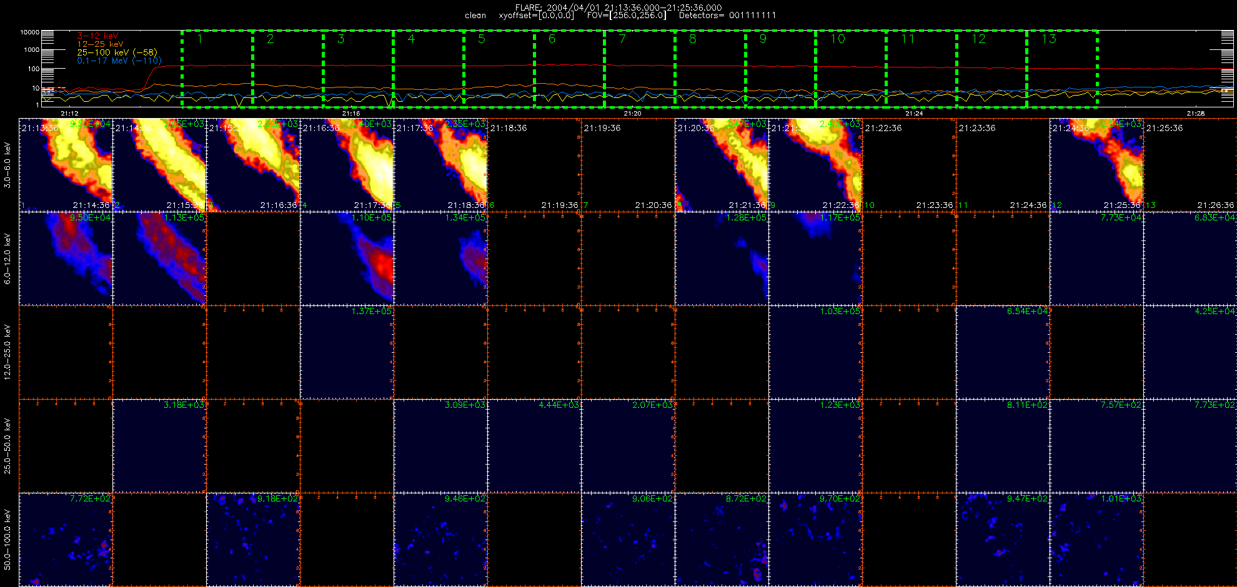This screenshot has height=587, width=1237.
Task: Click the '8.72E+02' peak value text
Action: [747, 498]
